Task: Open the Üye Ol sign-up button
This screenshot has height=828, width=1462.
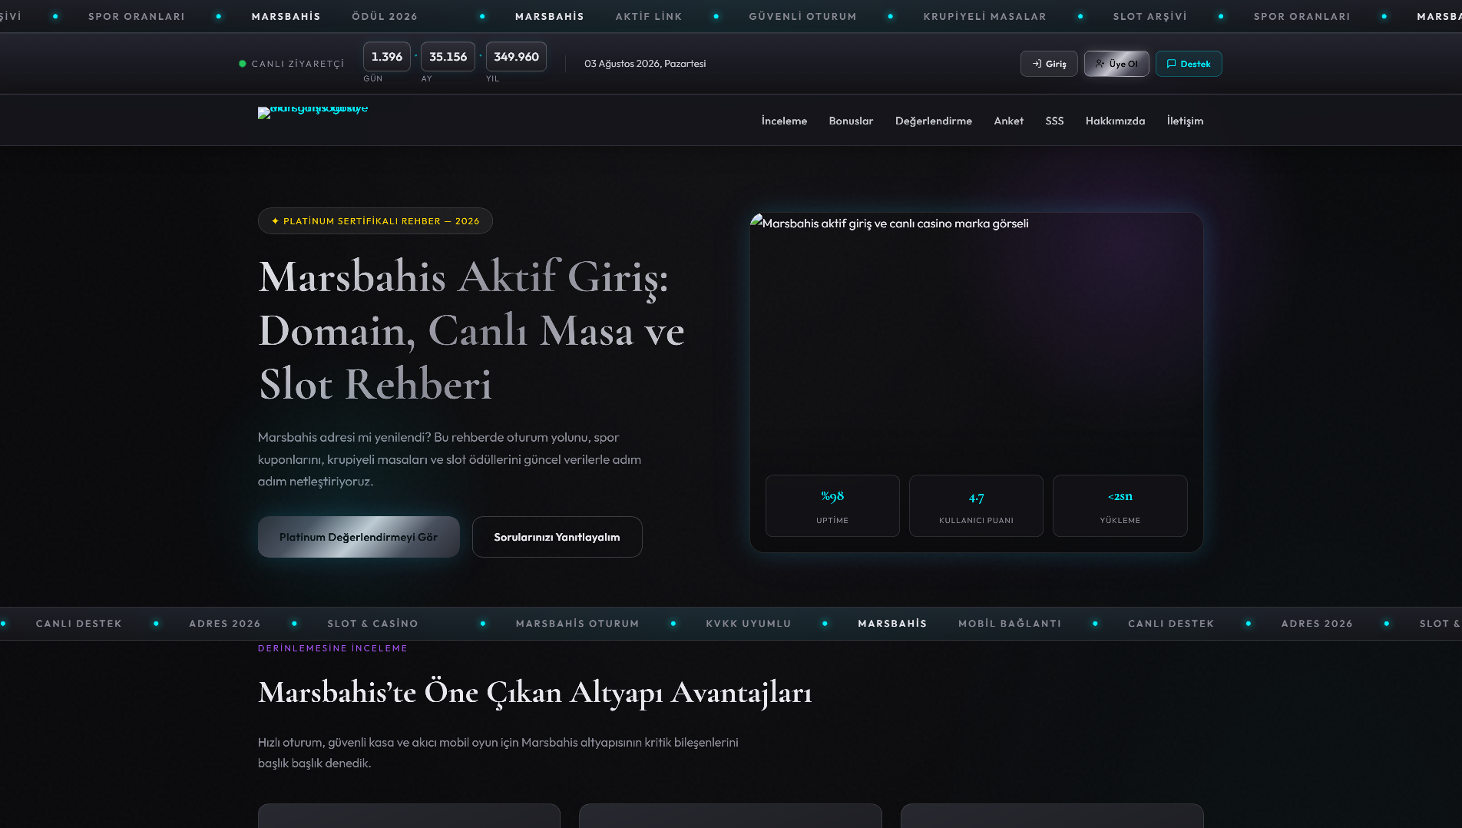Action: [x=1116, y=64]
